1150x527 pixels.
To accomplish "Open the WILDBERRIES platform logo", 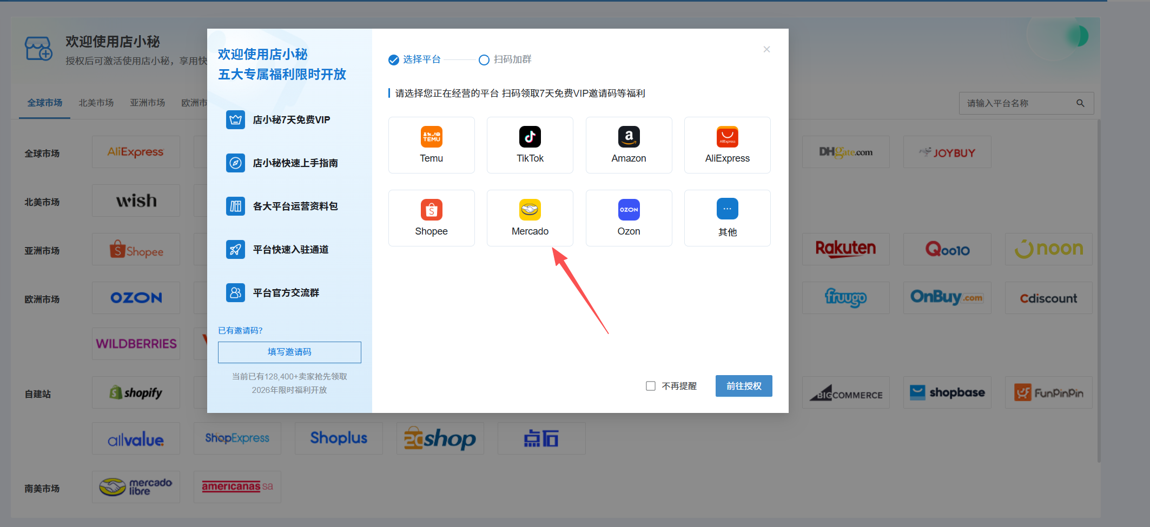I will click(136, 344).
